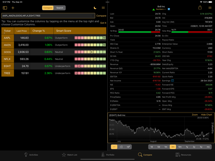Dismiss the tip with Got It
This screenshot has width=215, height=161.
[103, 23]
